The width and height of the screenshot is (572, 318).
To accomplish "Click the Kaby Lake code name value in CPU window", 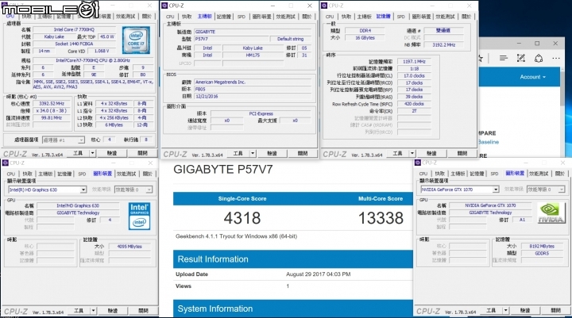I will 54,36.
